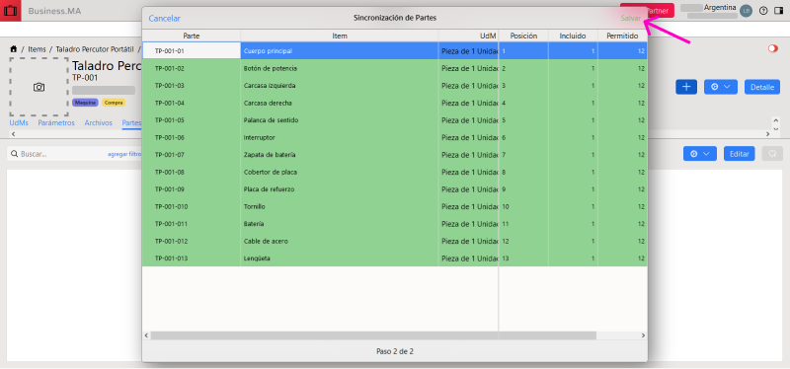Click the Incluido column header
Screen dimensions: 790x369
[573, 36]
